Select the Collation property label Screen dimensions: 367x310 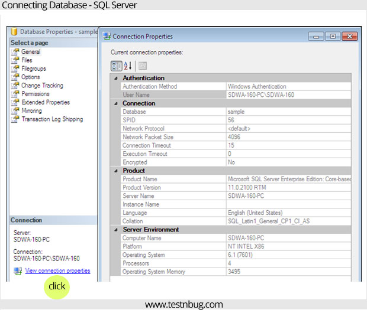point(133,221)
